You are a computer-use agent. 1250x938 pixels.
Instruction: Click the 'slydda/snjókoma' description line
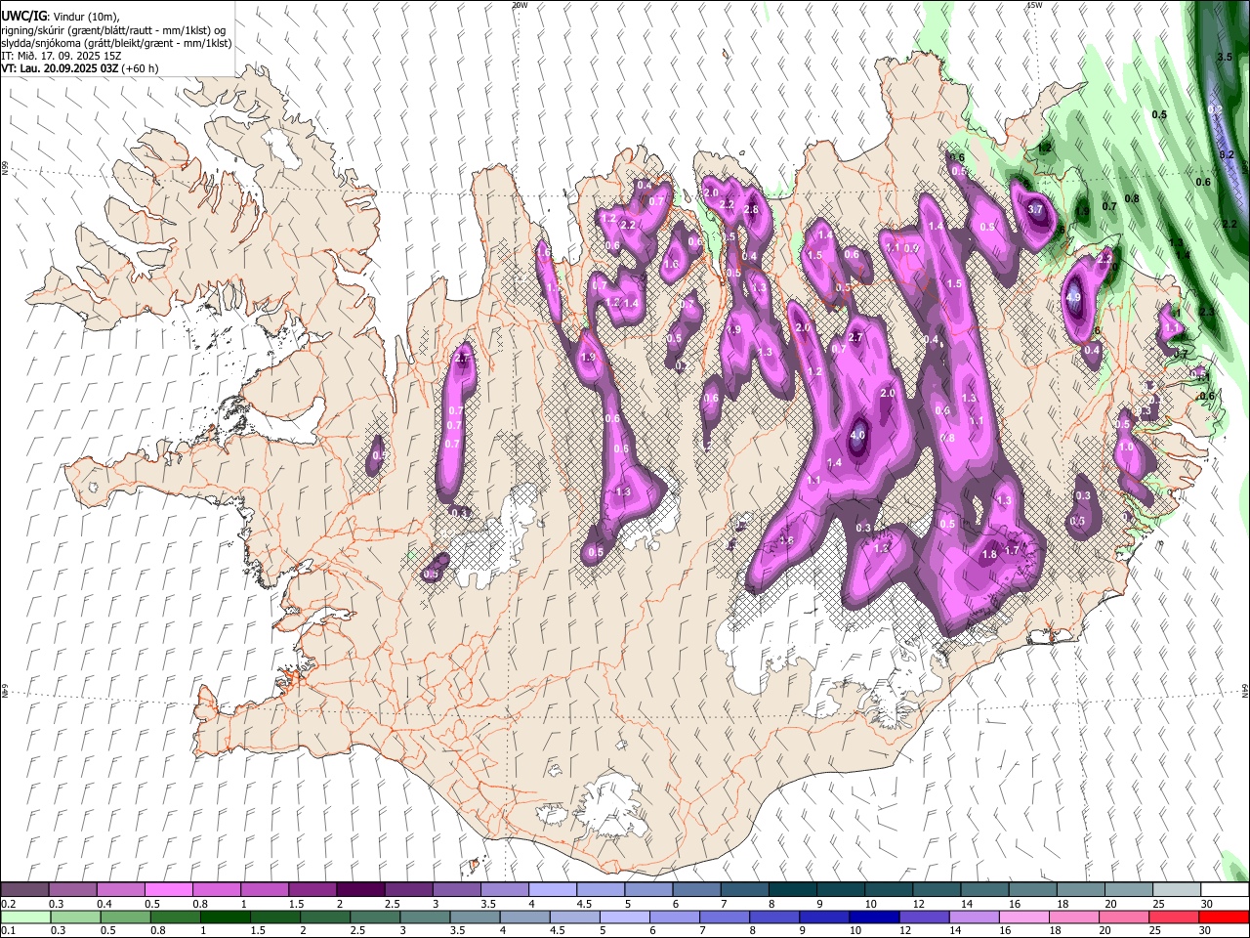click(x=115, y=43)
